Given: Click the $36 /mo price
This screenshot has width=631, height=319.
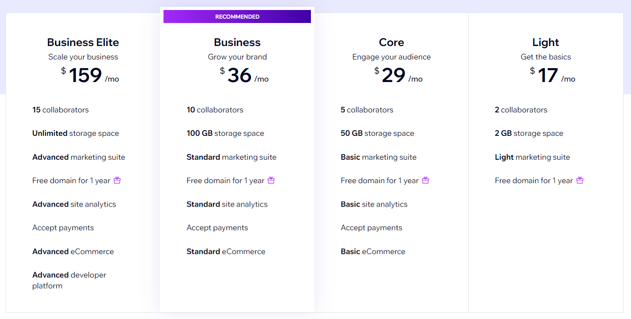Looking at the screenshot, I should click(244, 76).
